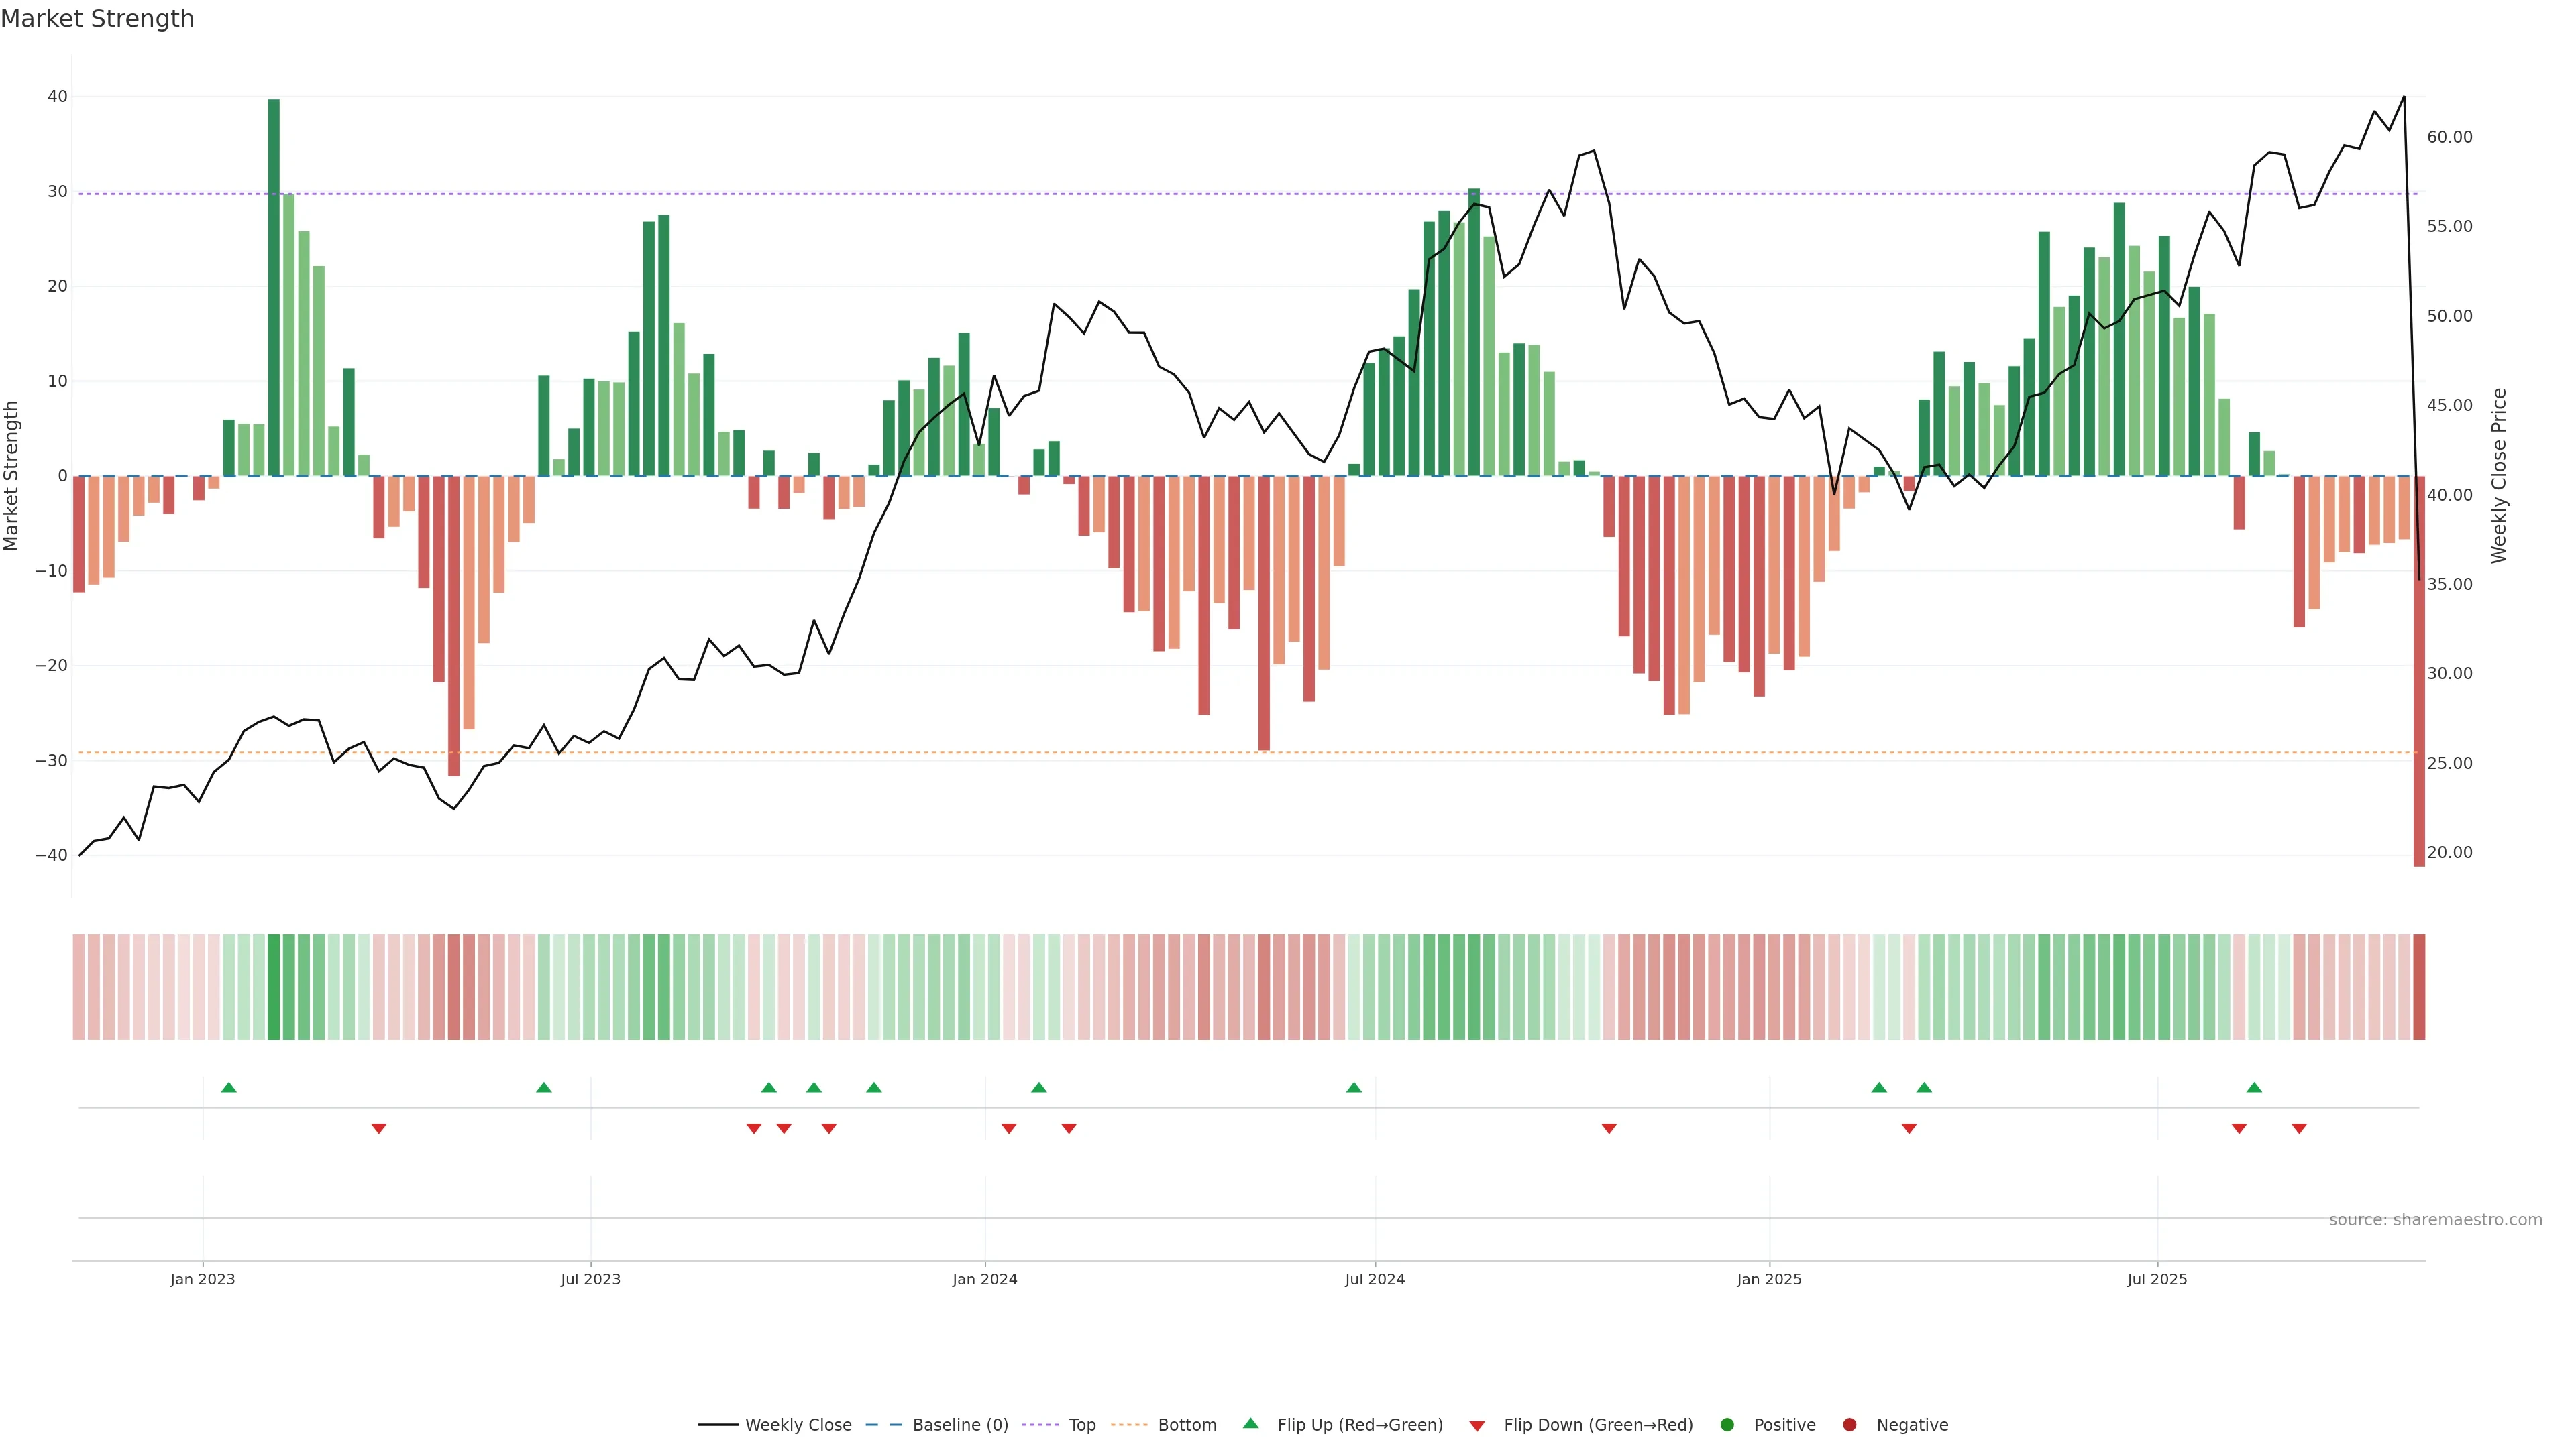This screenshot has height=1448, width=2576.
Task: Click the green flip-up triangle just before Jul 2024
Action: point(1354,1087)
